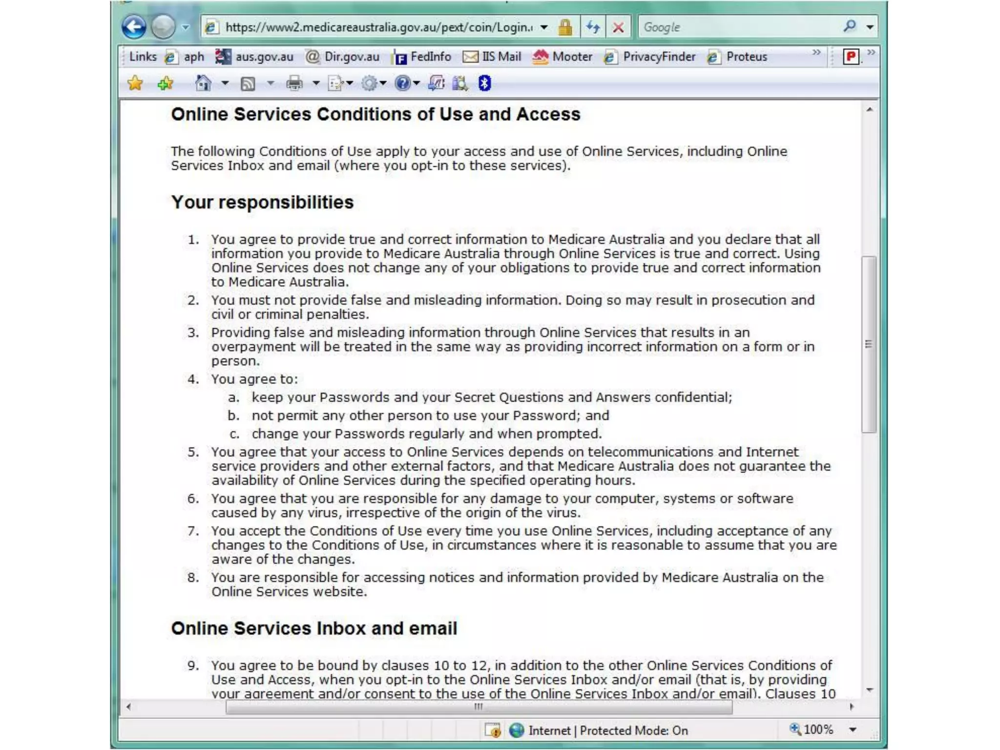
Task: Click the padlock security icon
Action: click(565, 27)
